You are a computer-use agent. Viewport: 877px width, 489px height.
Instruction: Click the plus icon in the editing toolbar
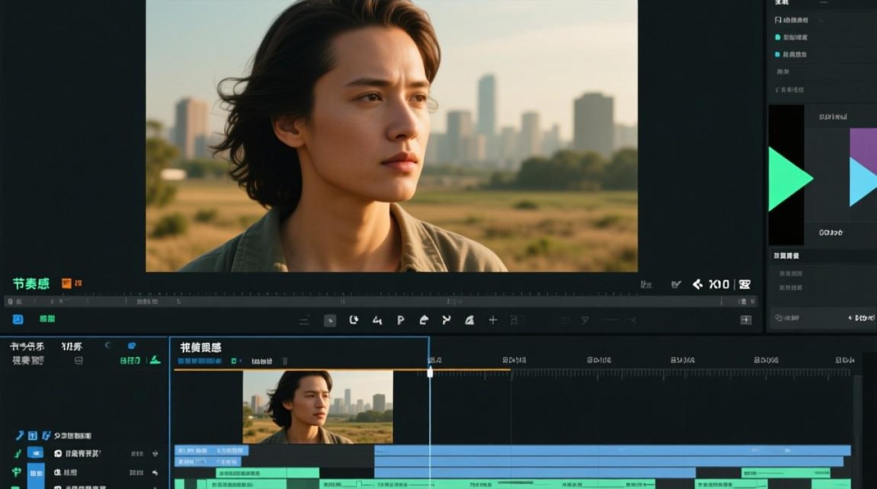tap(493, 320)
